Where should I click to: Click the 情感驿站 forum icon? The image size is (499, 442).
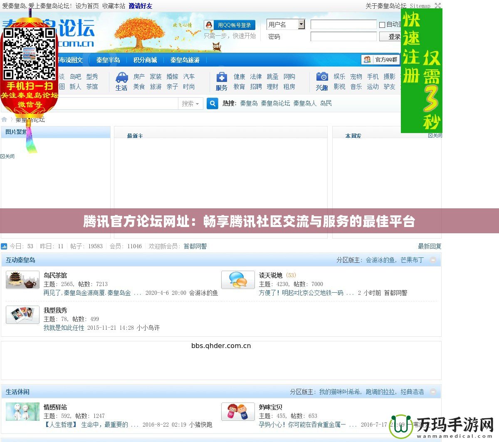tap(22, 412)
